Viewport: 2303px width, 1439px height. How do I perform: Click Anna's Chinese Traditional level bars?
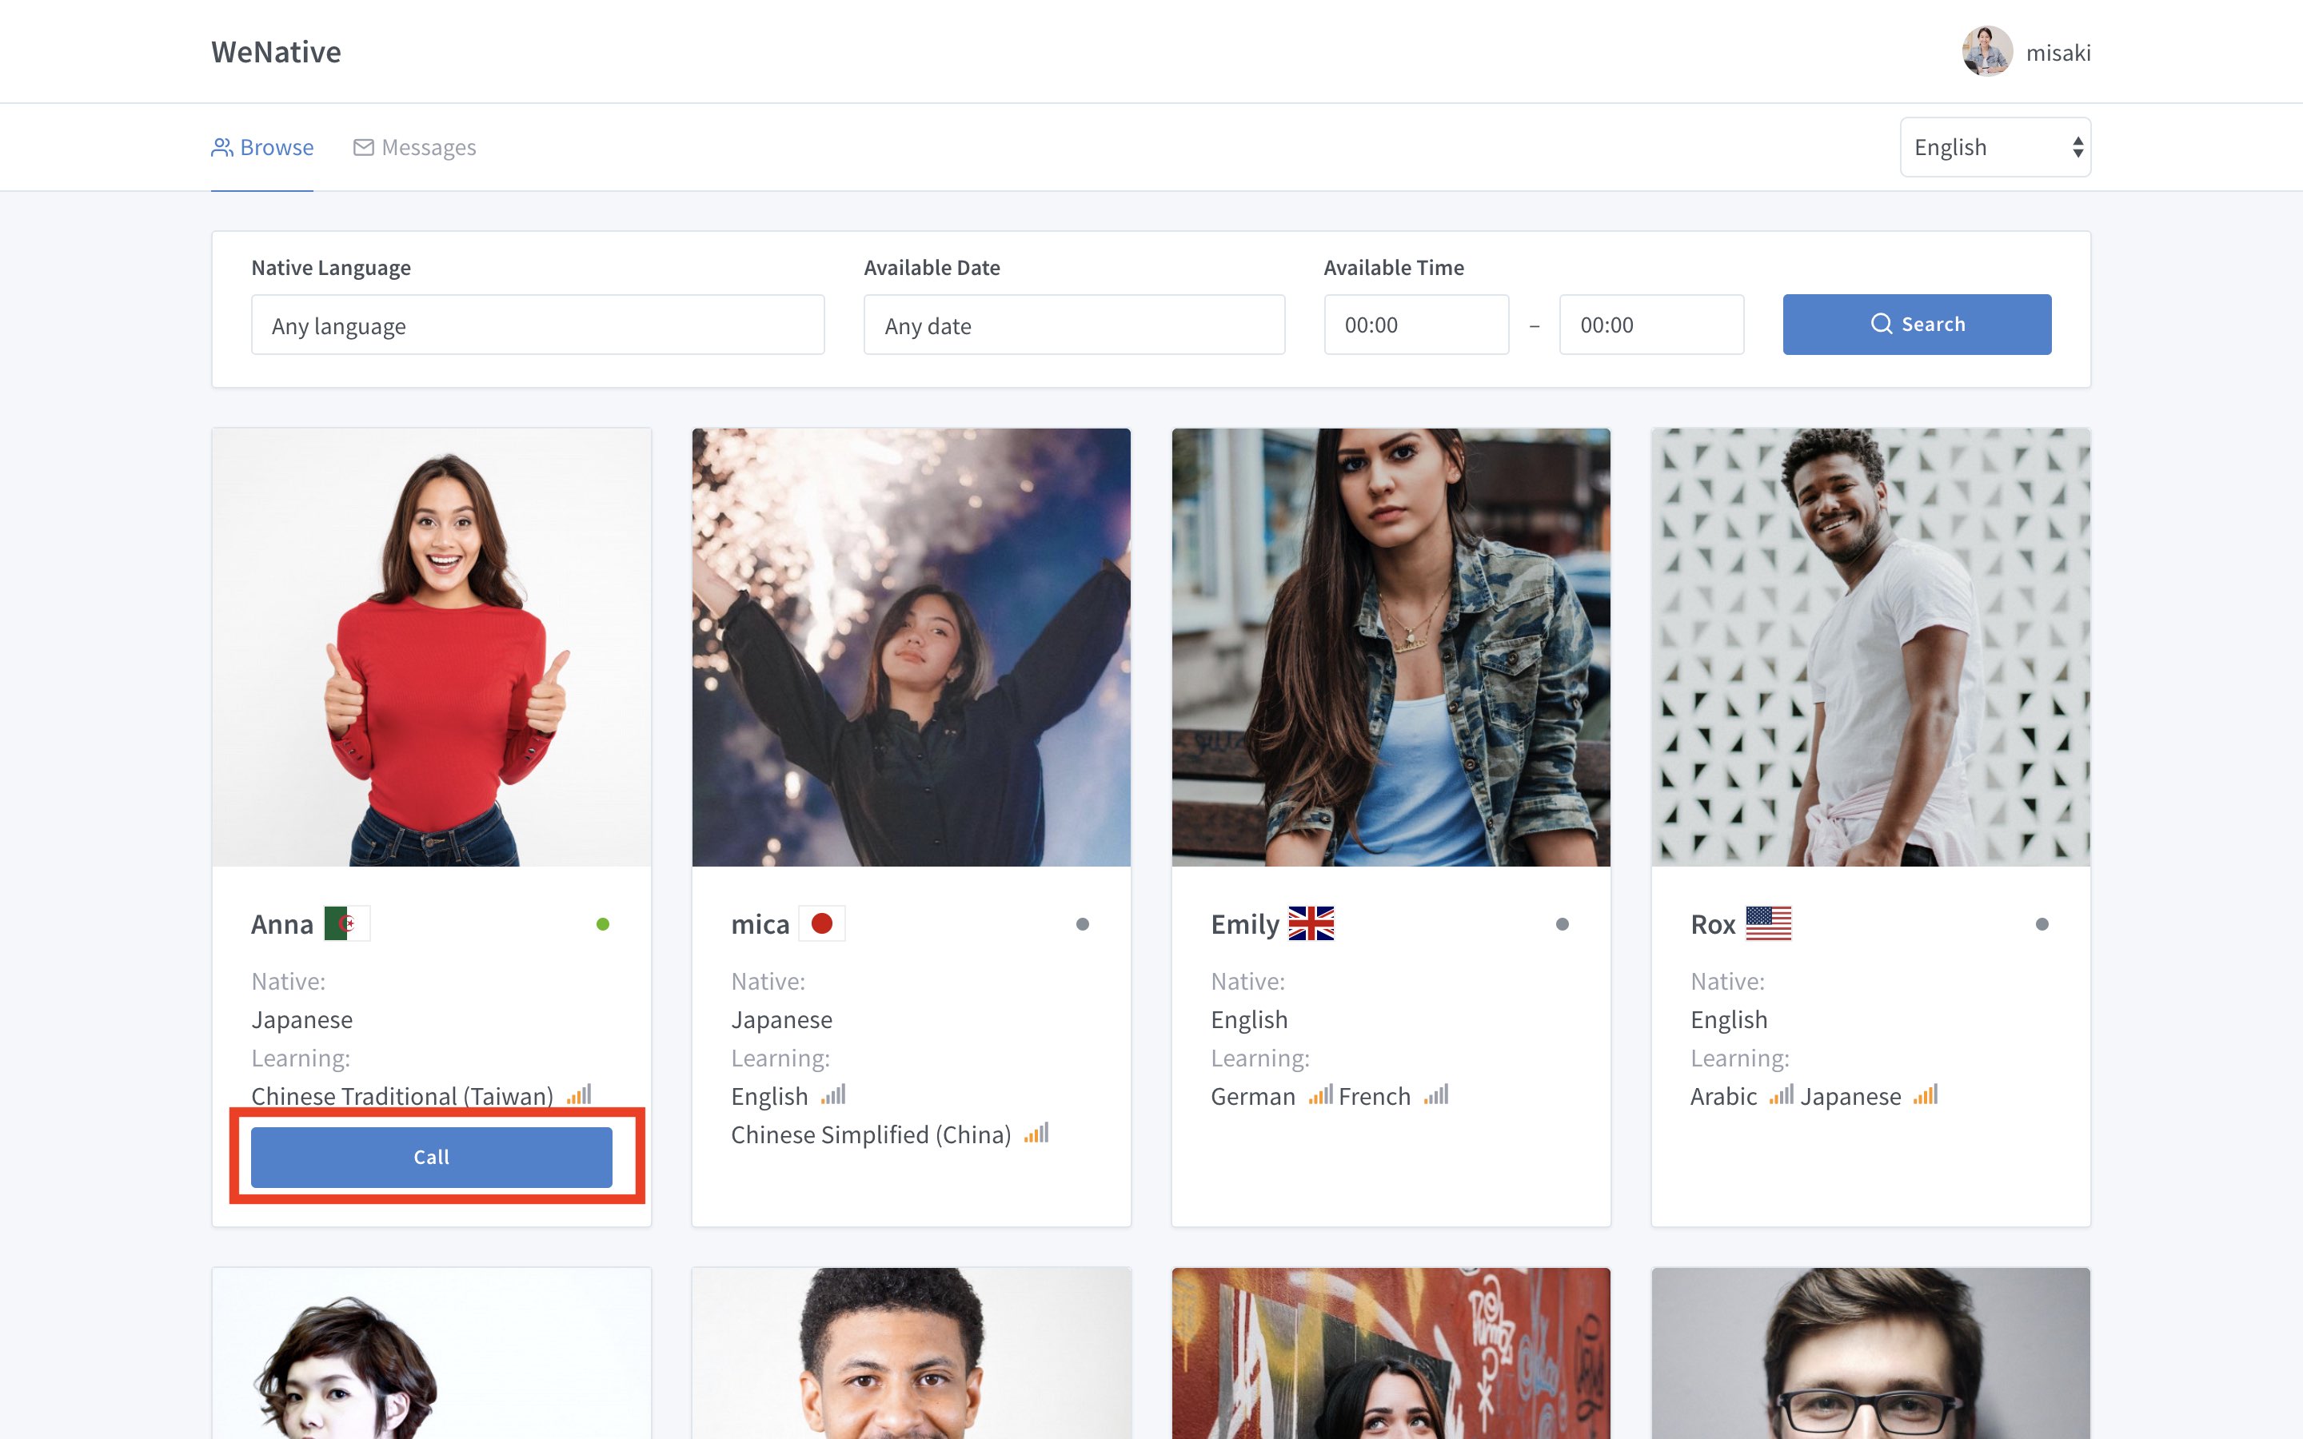coord(579,1094)
